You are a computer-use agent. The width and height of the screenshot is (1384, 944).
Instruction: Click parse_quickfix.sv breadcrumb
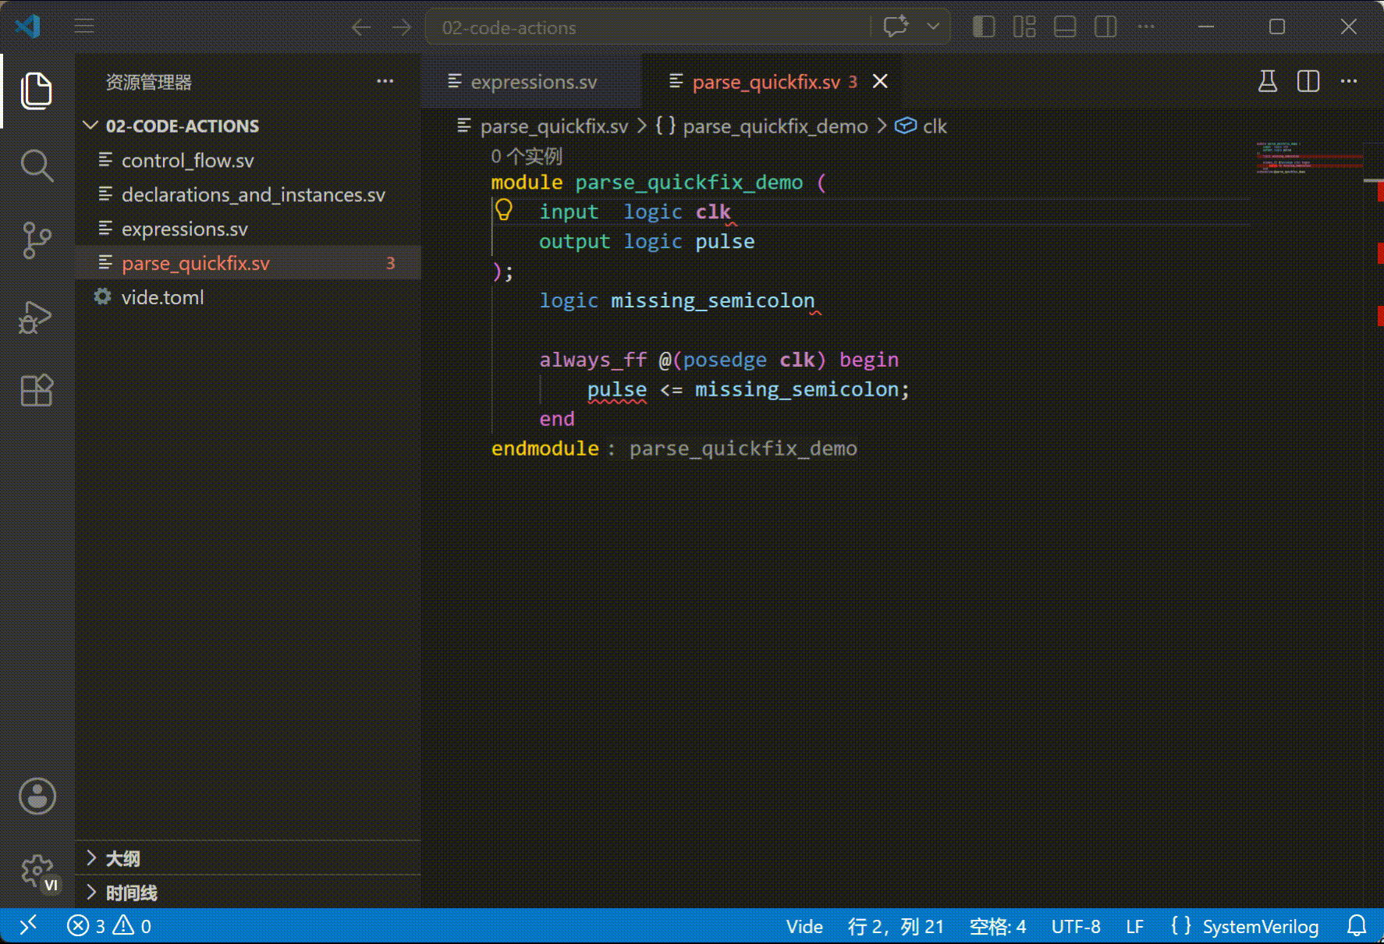point(553,126)
